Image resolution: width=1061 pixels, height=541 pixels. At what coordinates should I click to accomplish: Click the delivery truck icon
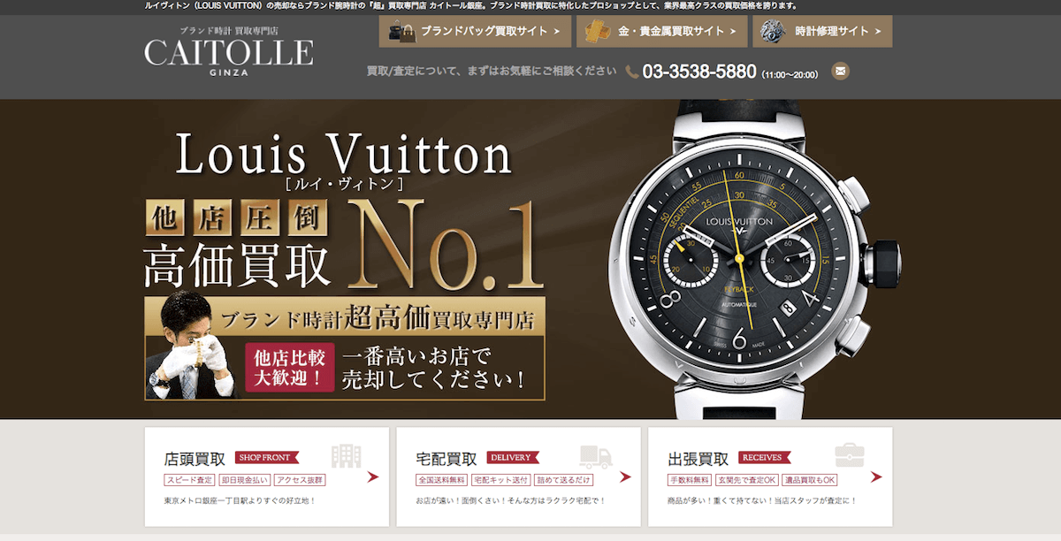click(x=597, y=456)
